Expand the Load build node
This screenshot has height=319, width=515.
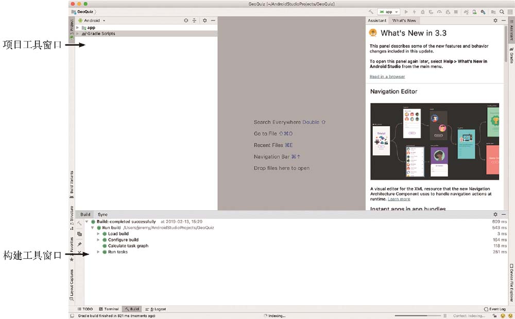tap(98, 233)
